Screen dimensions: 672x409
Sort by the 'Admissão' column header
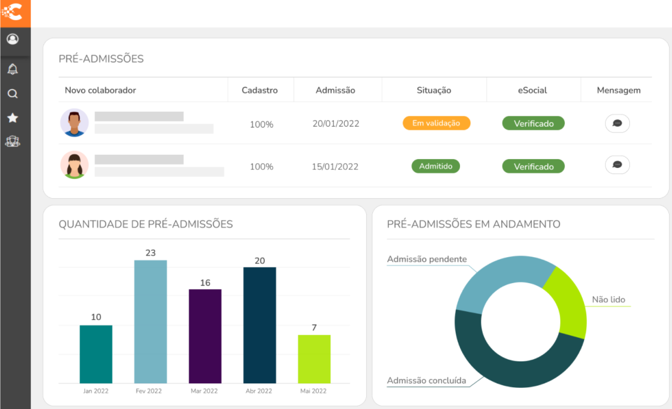335,90
